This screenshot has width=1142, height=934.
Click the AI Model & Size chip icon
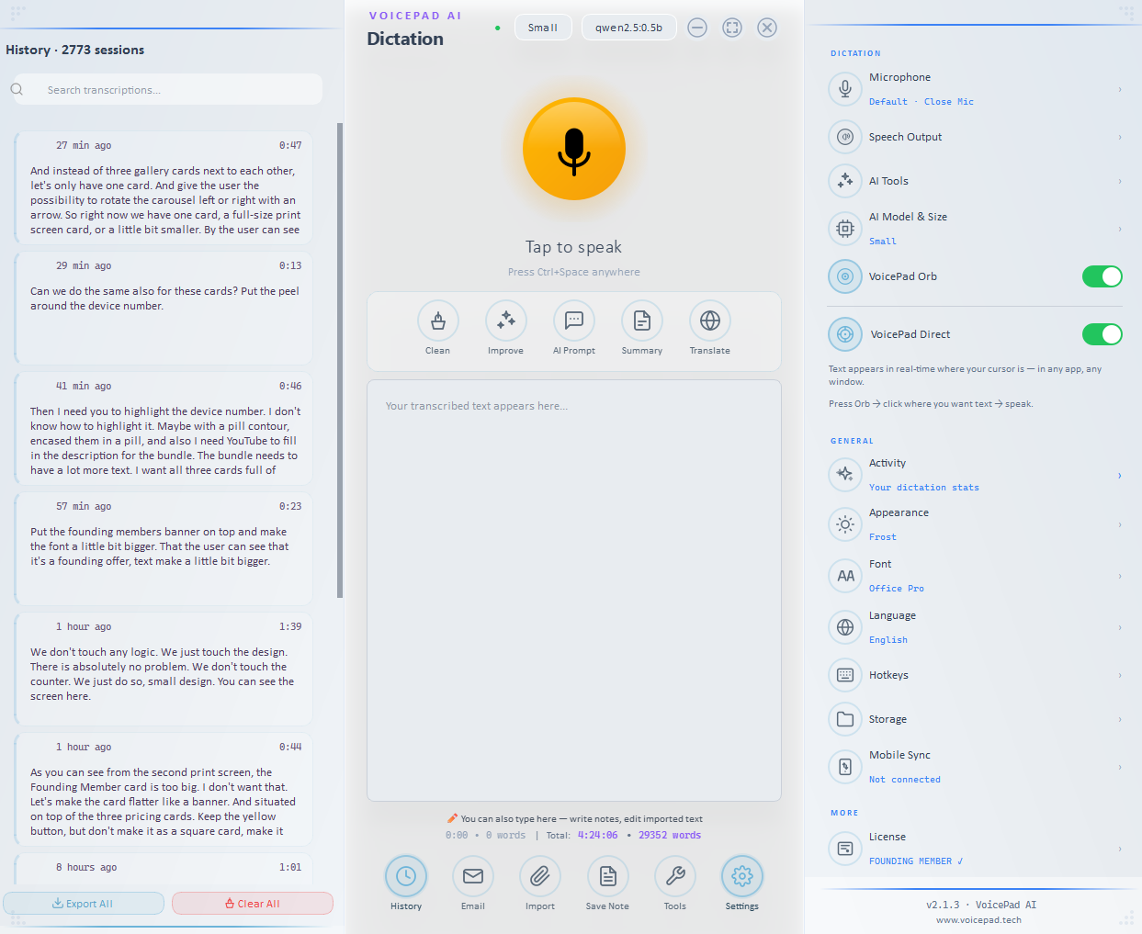(845, 229)
